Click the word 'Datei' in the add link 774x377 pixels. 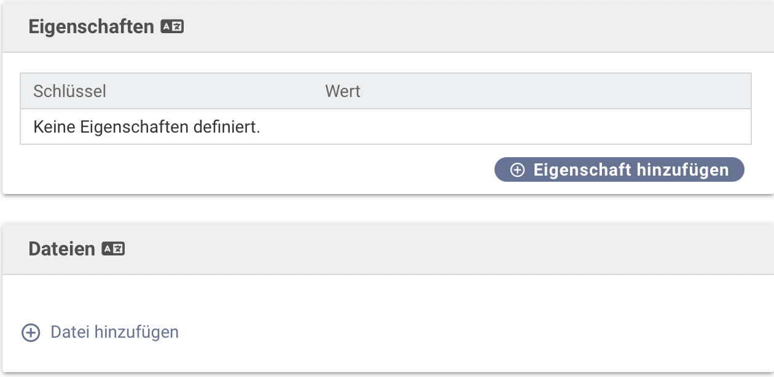point(69,332)
